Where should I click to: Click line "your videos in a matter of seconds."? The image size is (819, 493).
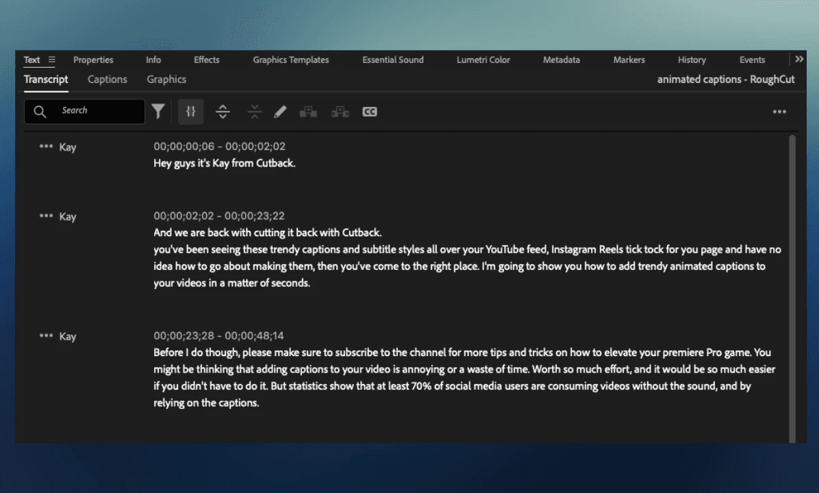(x=232, y=283)
